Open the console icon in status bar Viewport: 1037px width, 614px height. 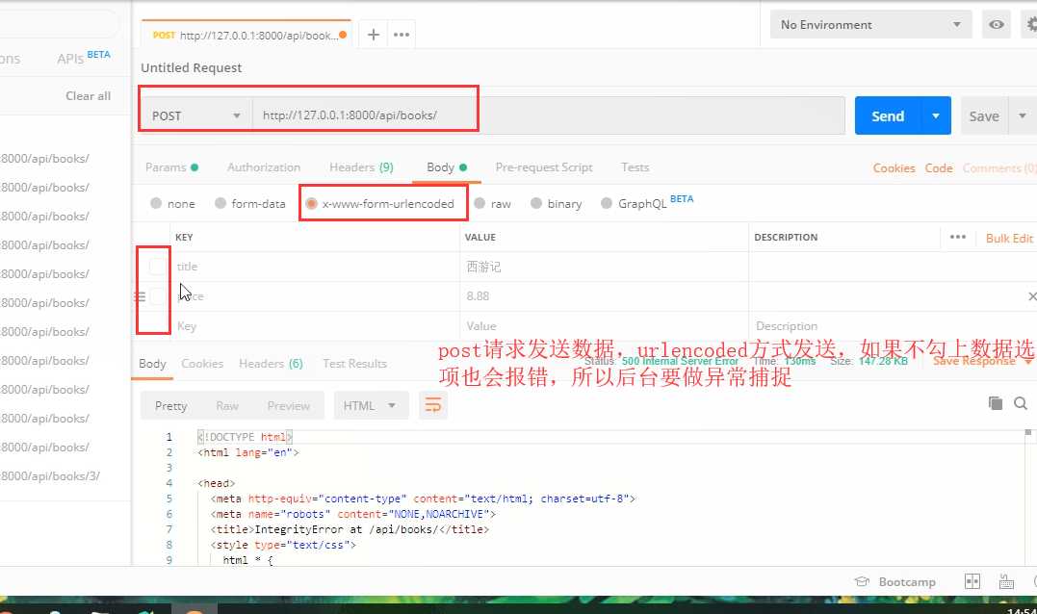coord(1006,581)
